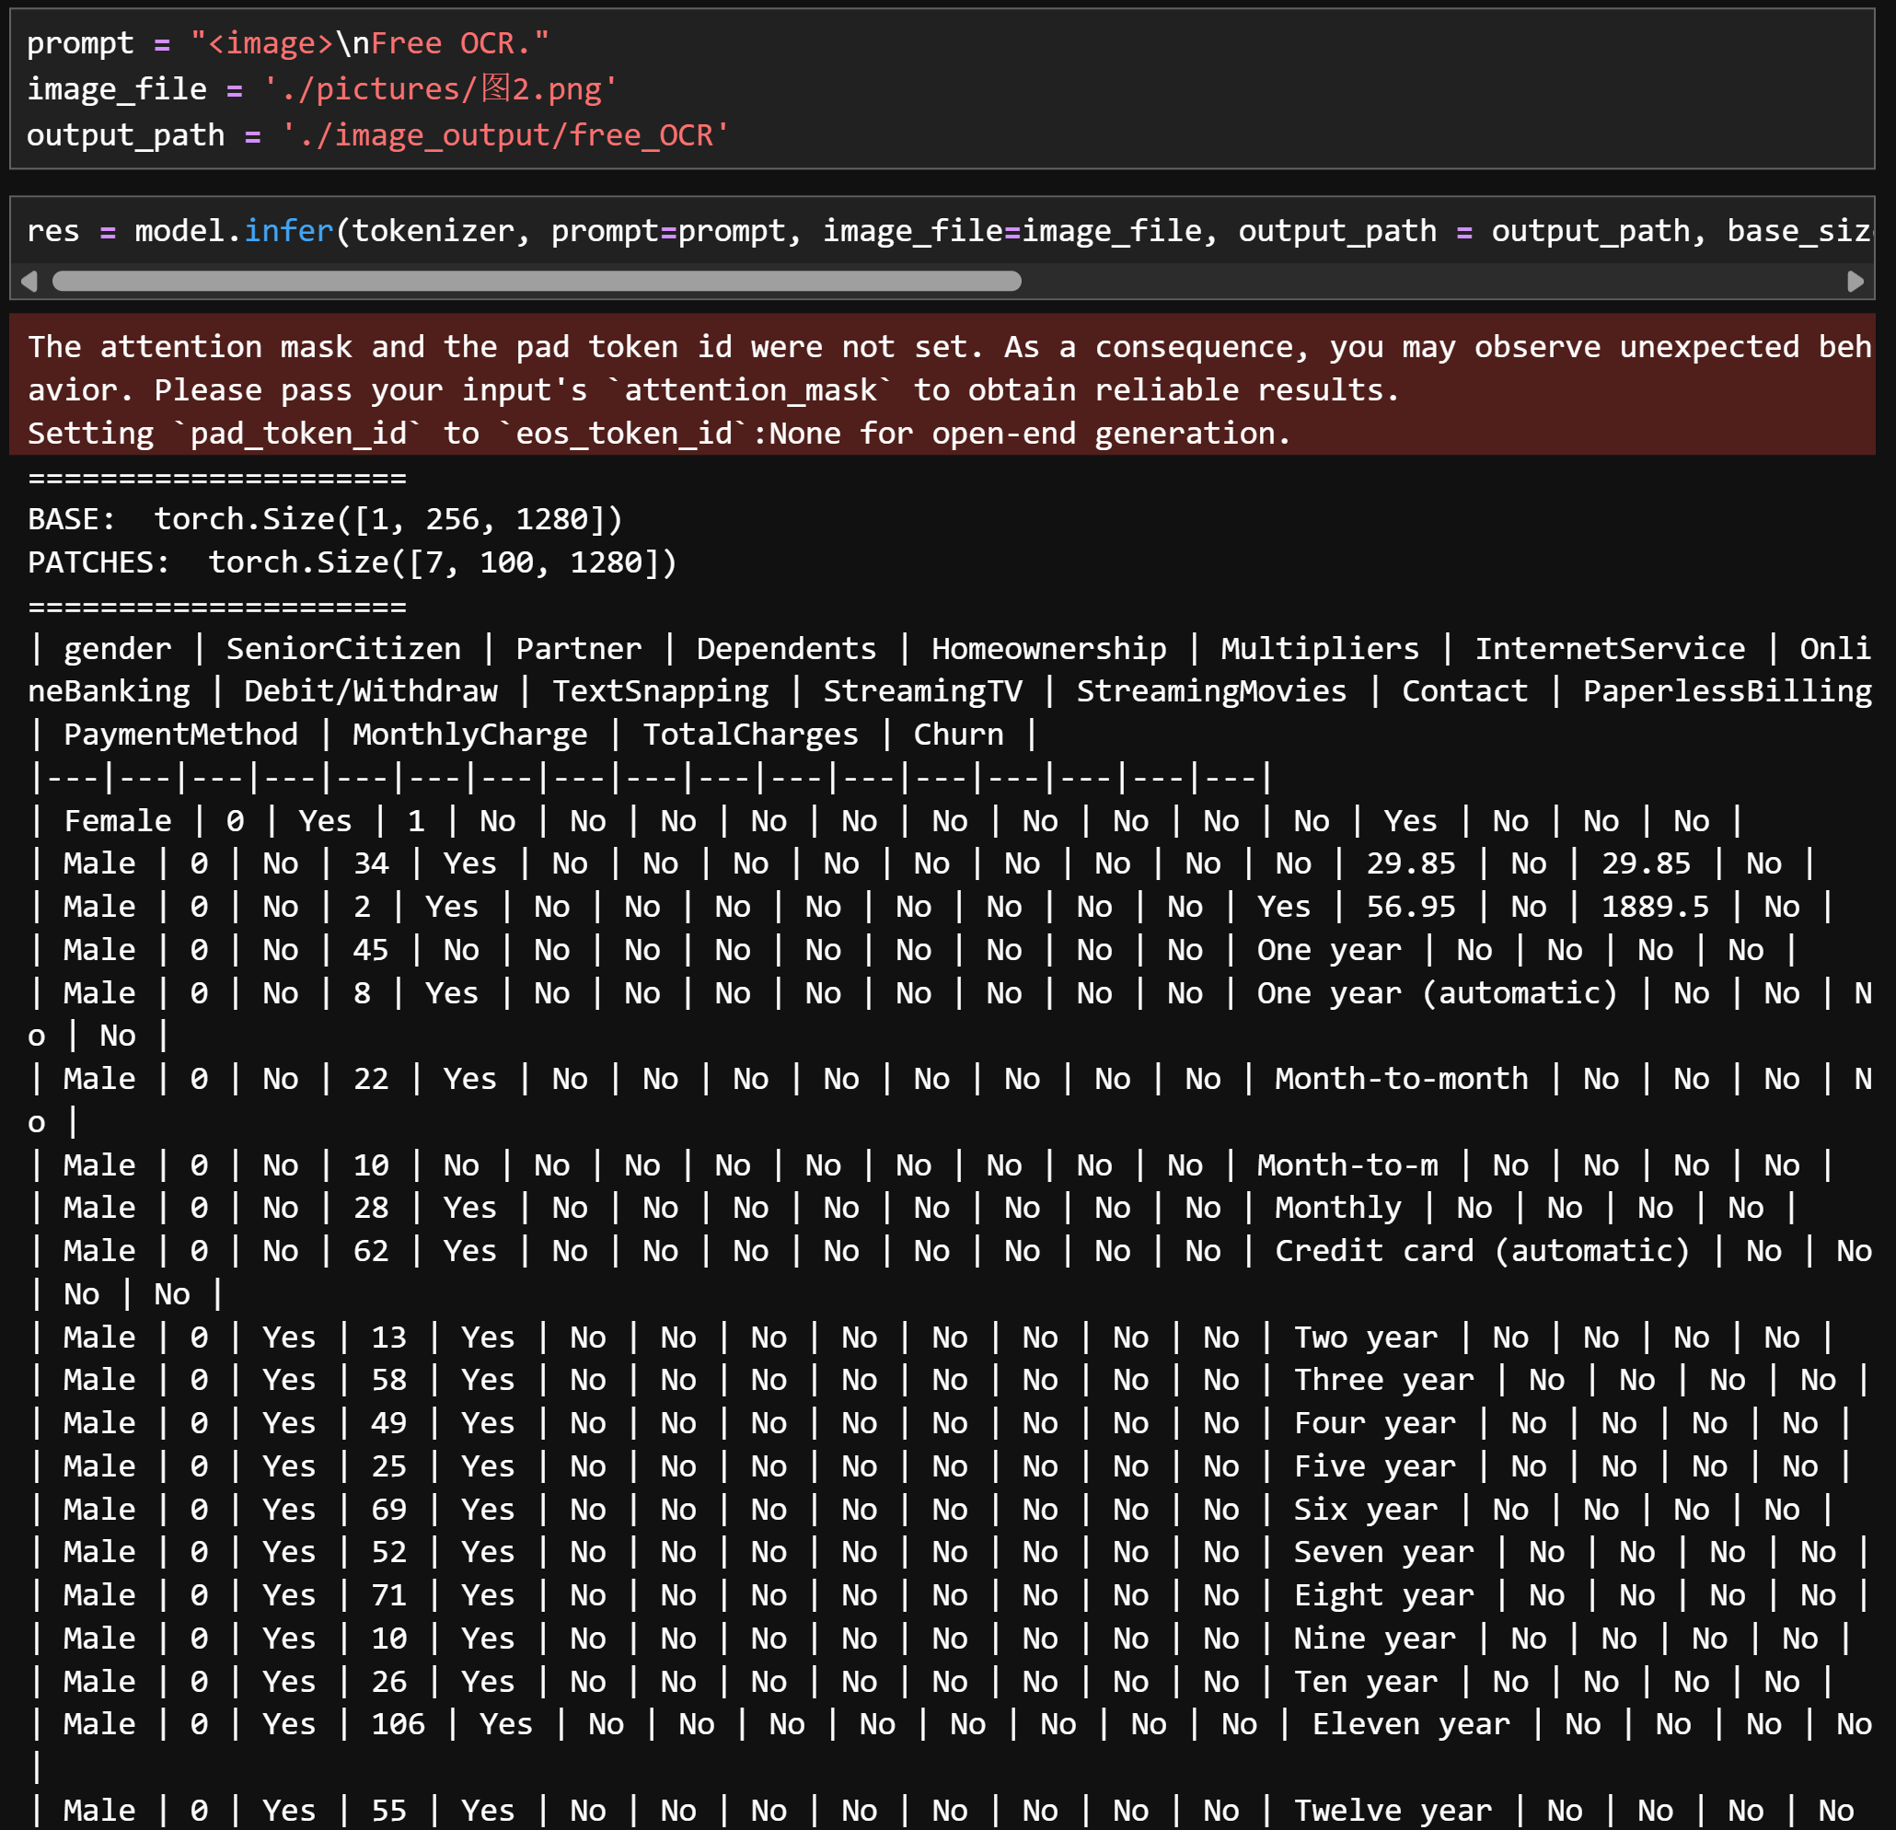The image size is (1896, 1830).
Task: Click 'Credit card (automatic)' in output
Action: tap(1481, 1251)
